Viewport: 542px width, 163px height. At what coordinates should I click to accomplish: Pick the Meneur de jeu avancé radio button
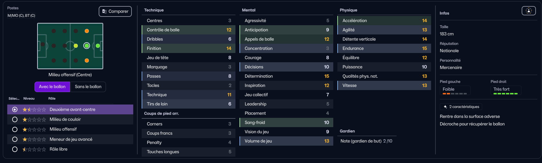point(15,140)
